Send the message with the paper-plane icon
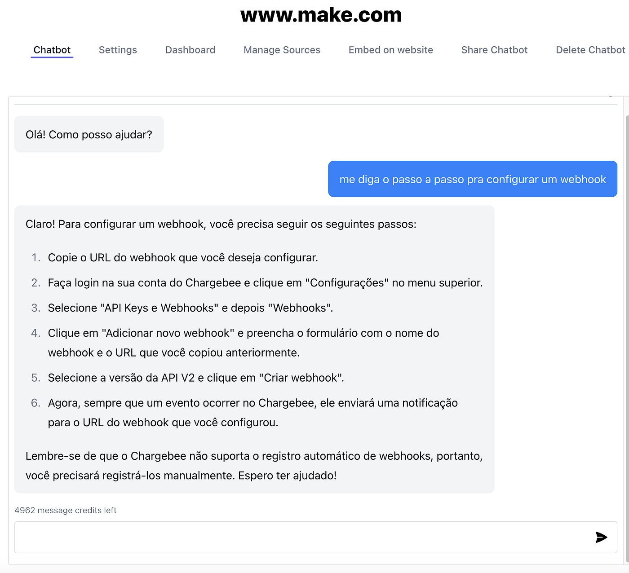 pos(601,537)
